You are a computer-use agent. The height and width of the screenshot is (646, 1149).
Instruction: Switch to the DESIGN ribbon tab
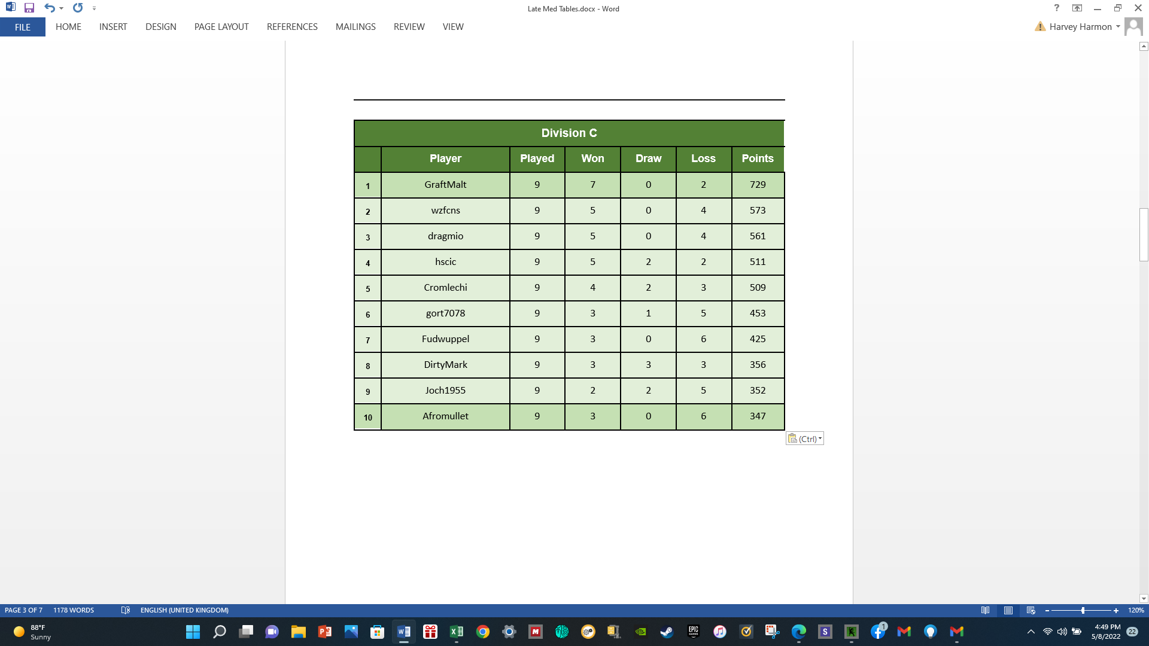click(161, 27)
